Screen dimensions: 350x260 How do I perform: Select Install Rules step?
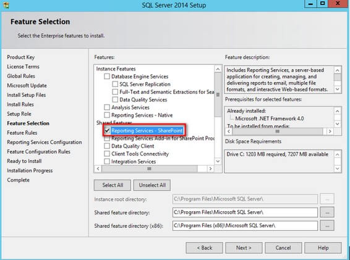(x=20, y=104)
